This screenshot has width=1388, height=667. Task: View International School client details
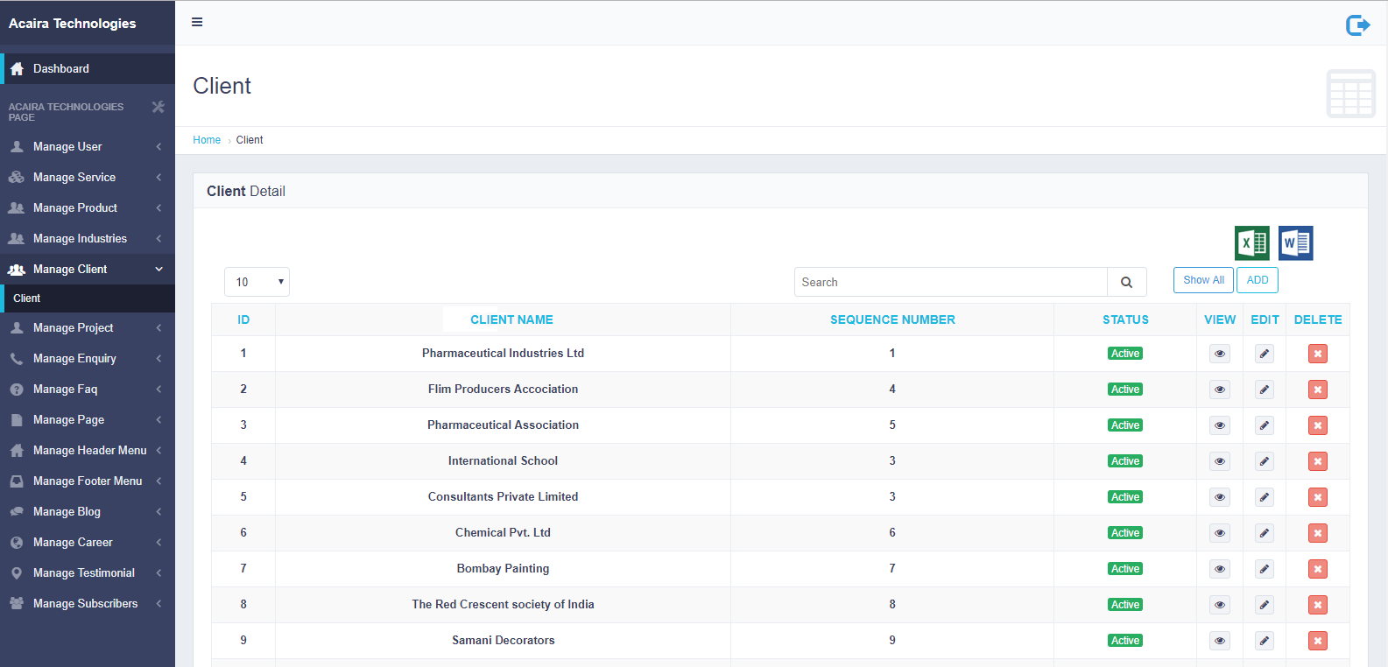tap(1219, 461)
